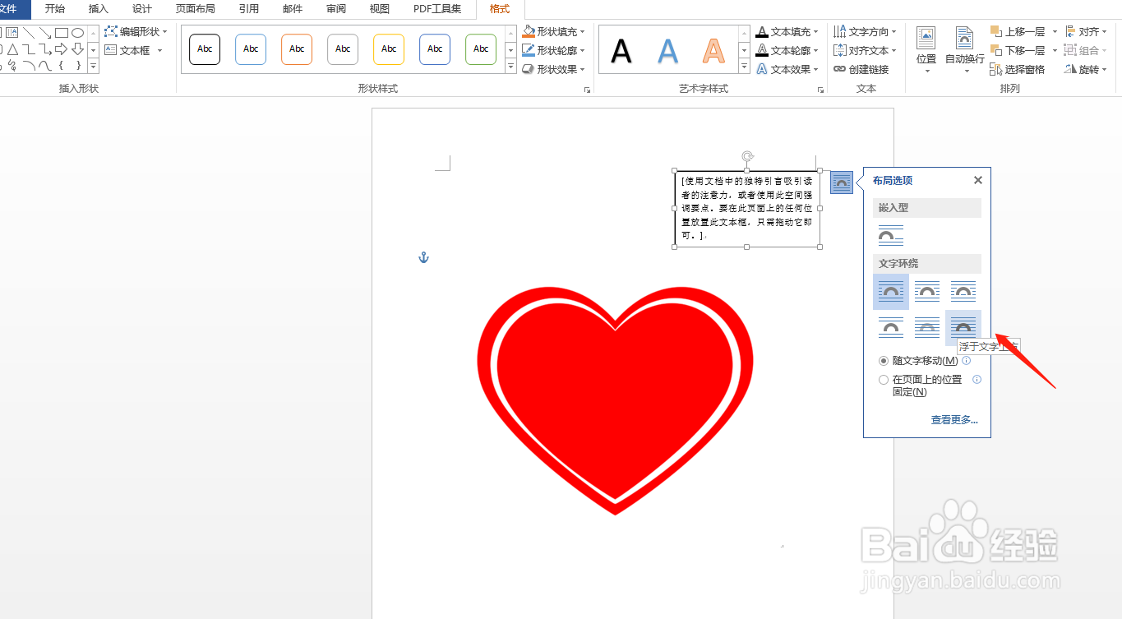Screen dimensions: 1122x619
Task: Open the 文本轮廓 dropdown
Action: click(787, 50)
